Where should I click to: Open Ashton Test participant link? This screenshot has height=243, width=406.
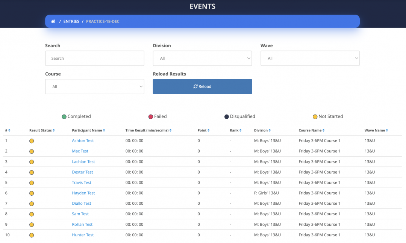83,140
